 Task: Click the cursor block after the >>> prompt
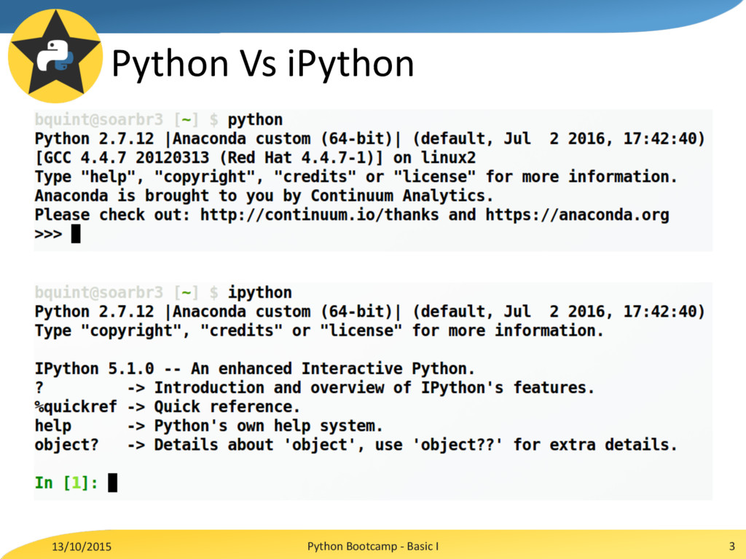tap(76, 234)
